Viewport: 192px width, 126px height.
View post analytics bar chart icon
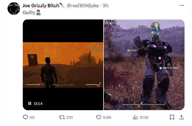click(x=135, y=117)
